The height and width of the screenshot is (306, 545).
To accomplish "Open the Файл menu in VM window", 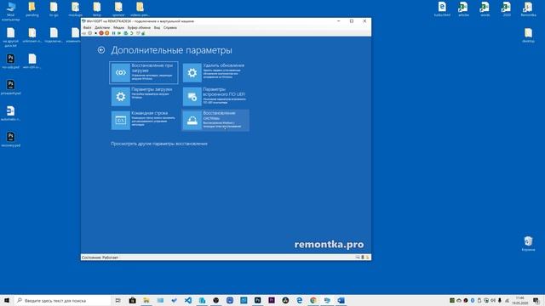I will 87,27.
